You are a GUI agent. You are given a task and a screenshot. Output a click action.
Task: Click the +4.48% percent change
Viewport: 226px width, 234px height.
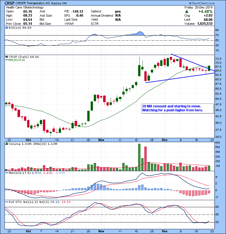point(205,12)
